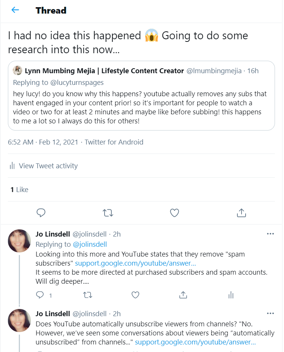Open the @jolinsdell Replying to mention
The image size is (284, 352).
point(90,244)
